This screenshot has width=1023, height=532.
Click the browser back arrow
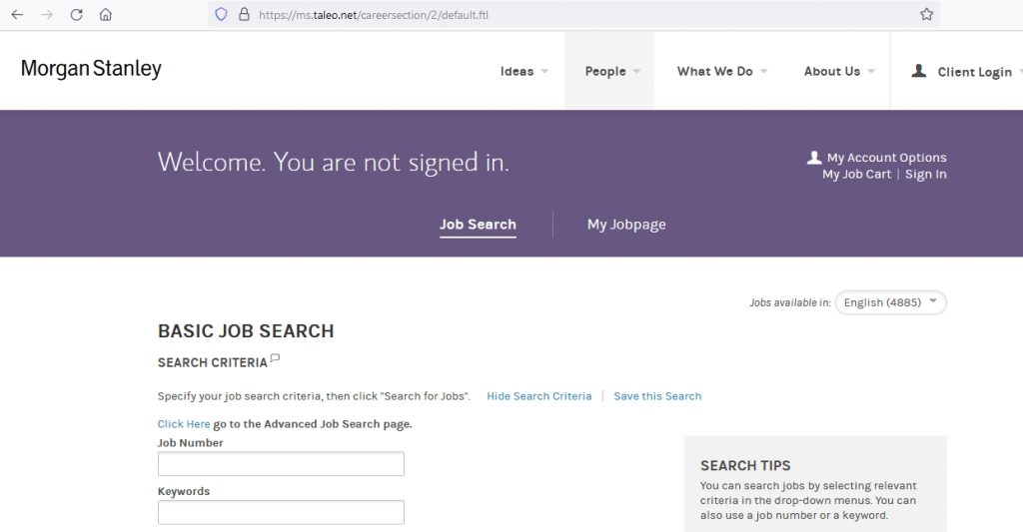(17, 15)
